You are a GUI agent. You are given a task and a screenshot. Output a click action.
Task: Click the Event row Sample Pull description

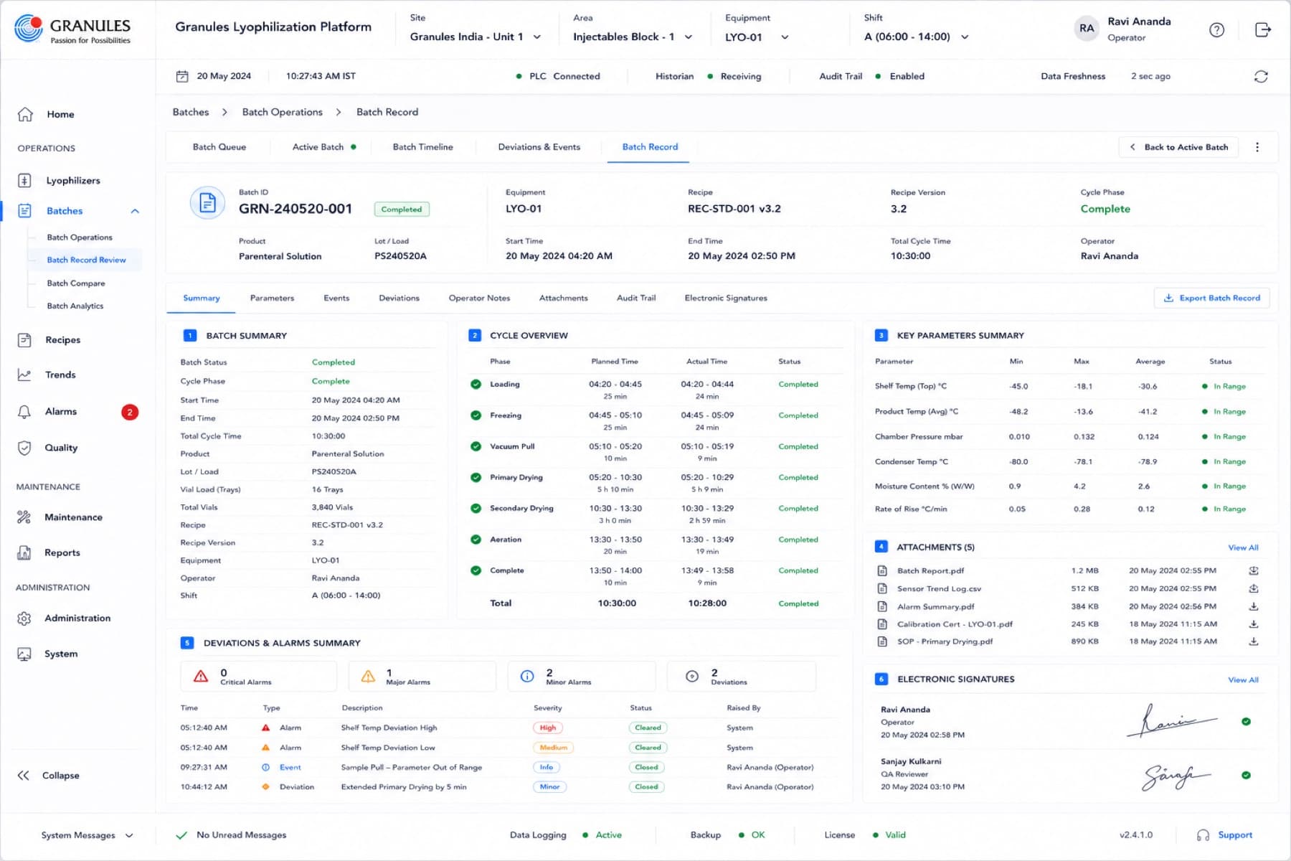411,767
